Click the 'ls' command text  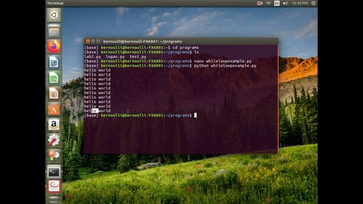click(x=197, y=52)
